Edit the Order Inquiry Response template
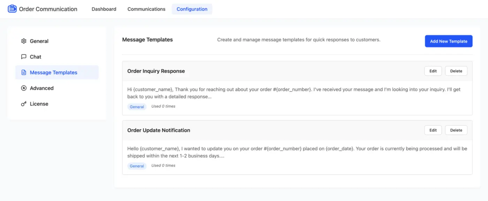This screenshot has width=488, height=201. click(x=433, y=71)
